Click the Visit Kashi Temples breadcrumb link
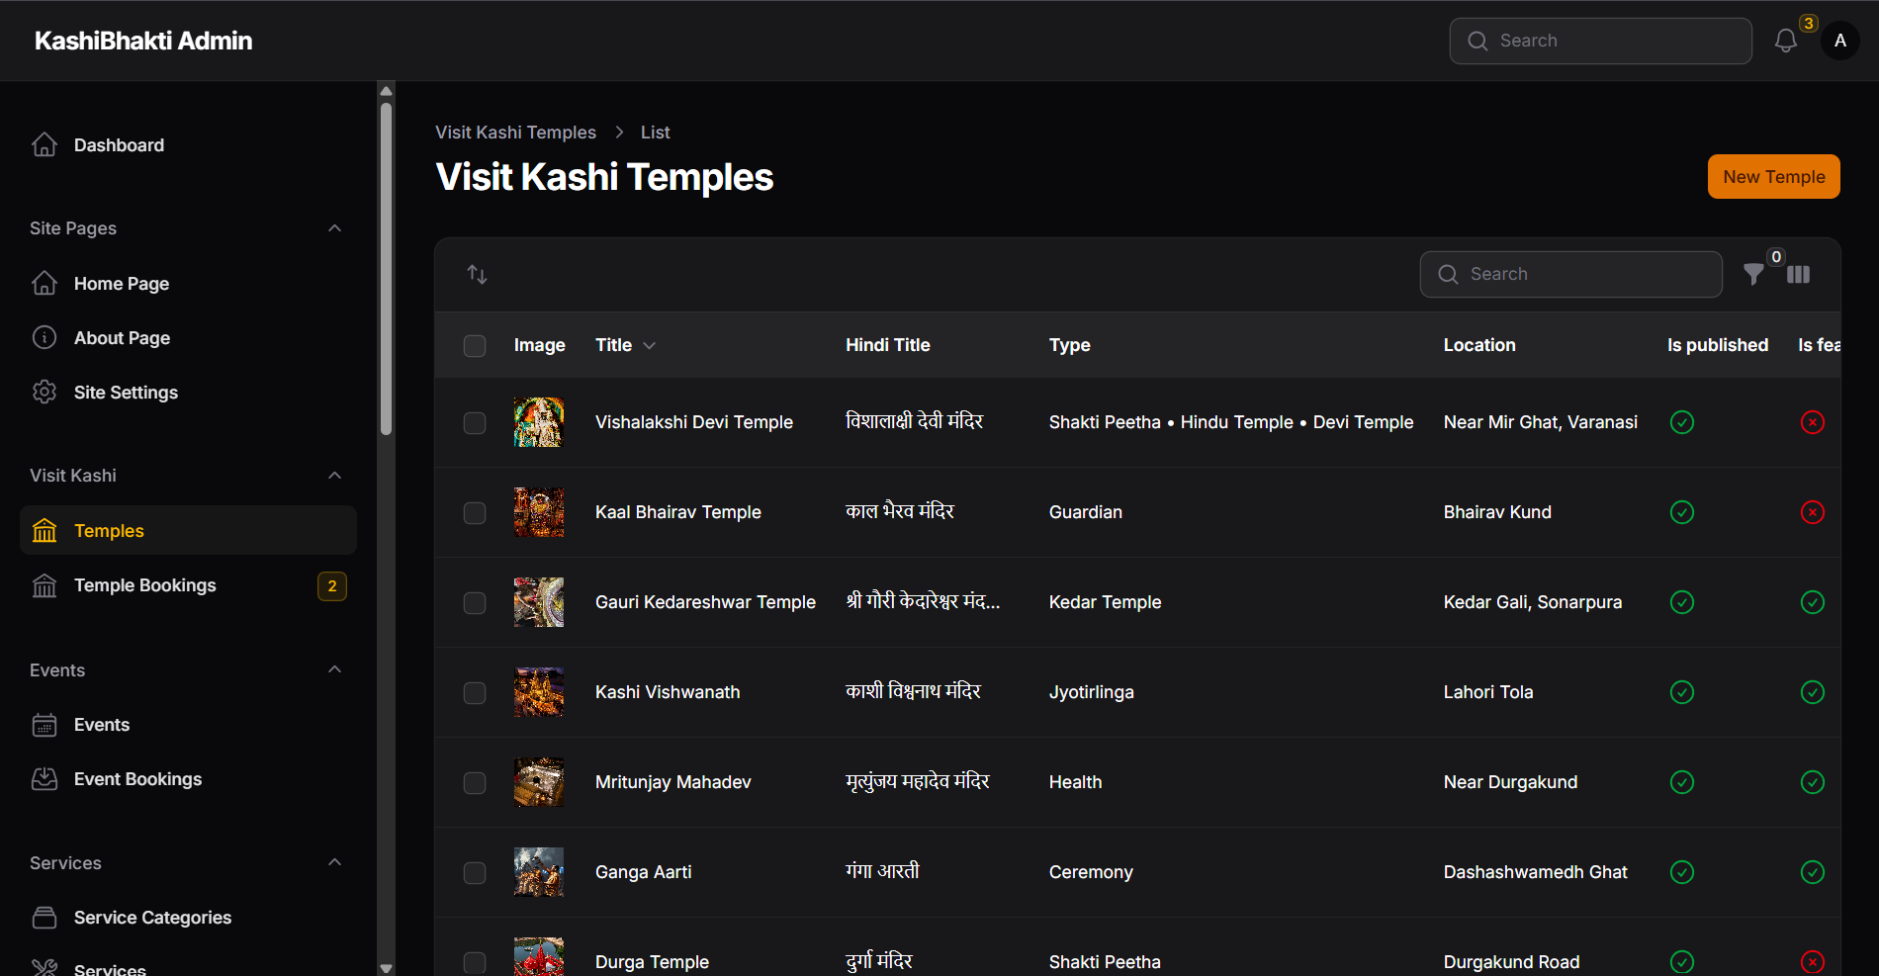 pyautogui.click(x=515, y=132)
